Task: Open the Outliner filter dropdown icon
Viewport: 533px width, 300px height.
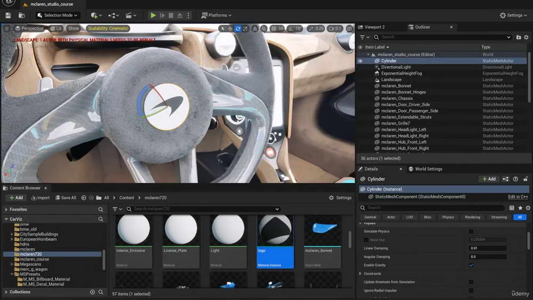Action: tap(365, 37)
